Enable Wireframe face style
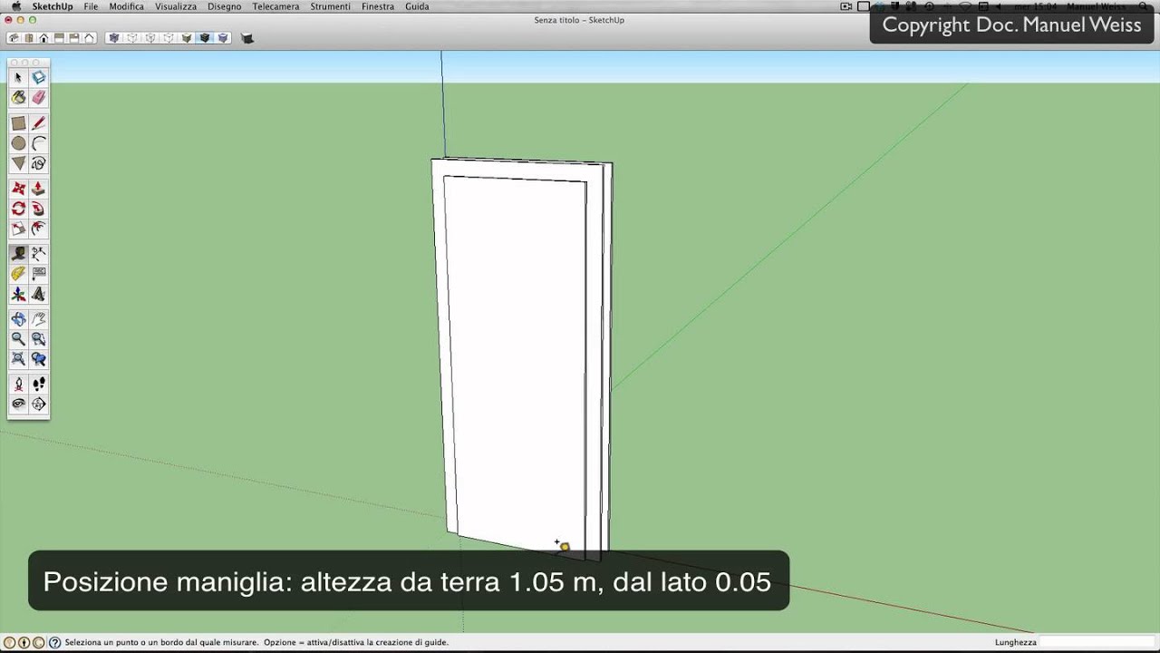 pyautogui.click(x=150, y=38)
